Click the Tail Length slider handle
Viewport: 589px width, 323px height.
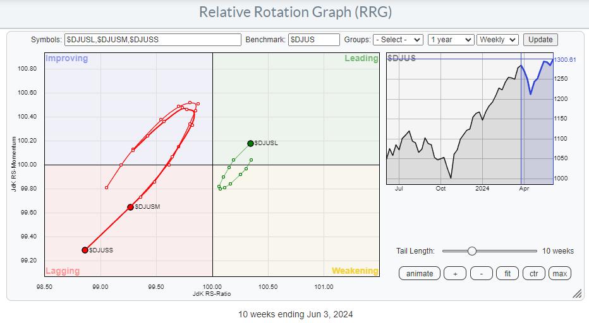471,251
